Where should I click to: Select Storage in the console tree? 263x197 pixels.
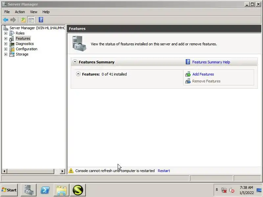[x=22, y=54]
